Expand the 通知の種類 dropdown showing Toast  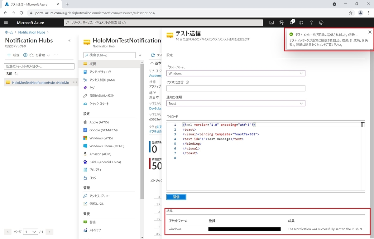(236, 103)
